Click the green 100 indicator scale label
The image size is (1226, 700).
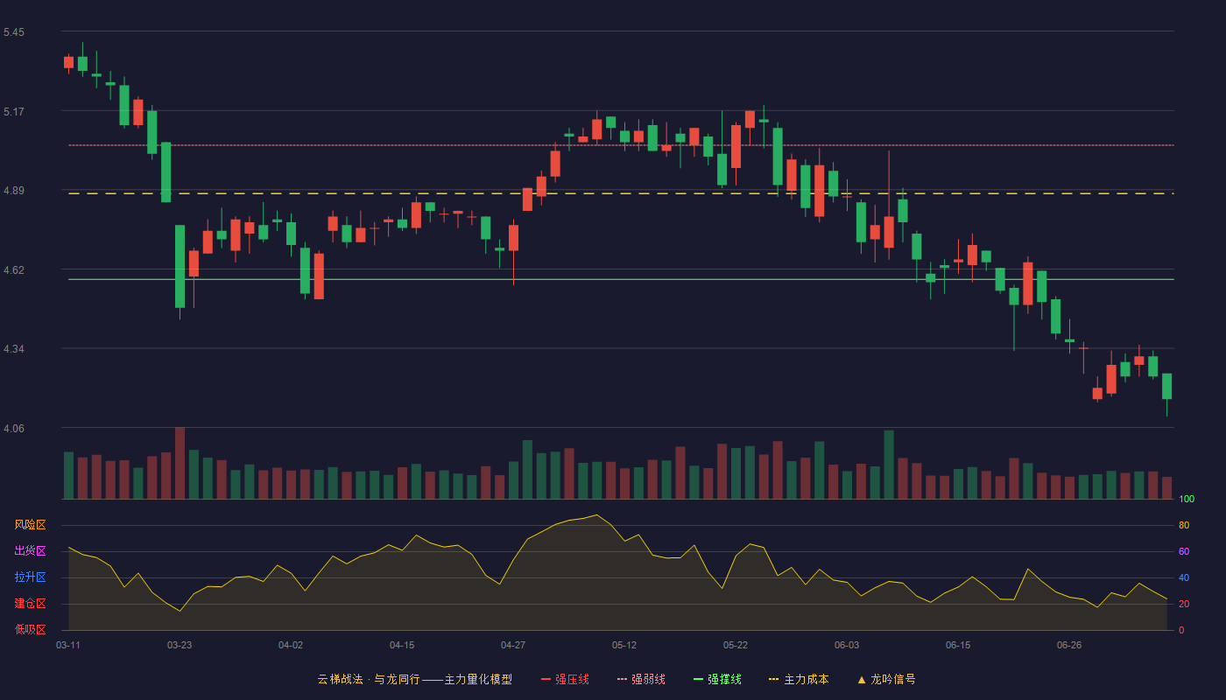[1187, 500]
